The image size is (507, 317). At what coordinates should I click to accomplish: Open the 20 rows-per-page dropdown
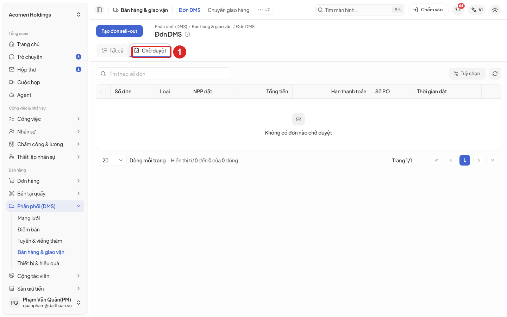[112, 160]
